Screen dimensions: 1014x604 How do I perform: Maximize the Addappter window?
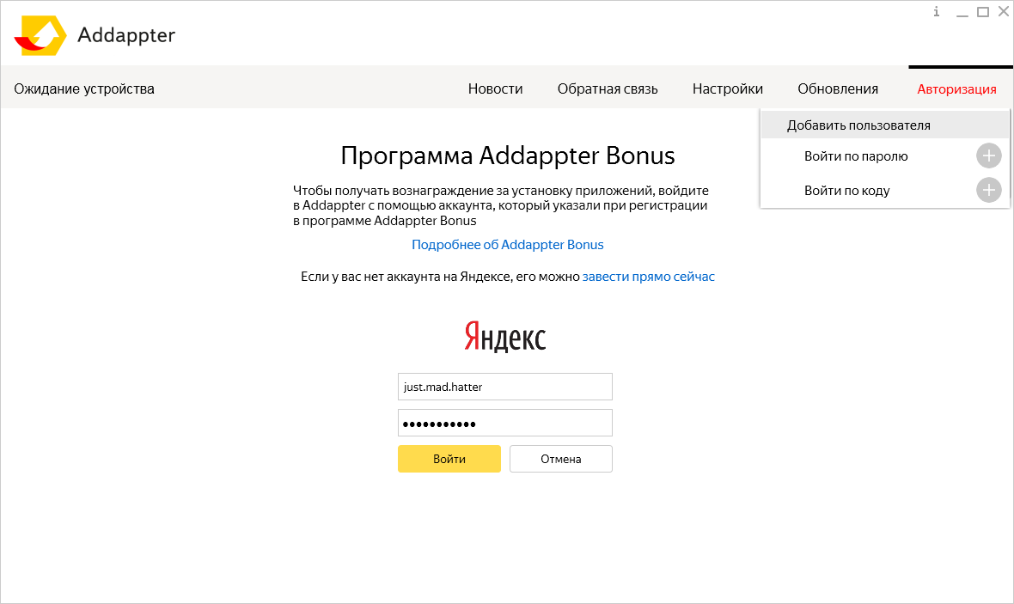(x=983, y=12)
